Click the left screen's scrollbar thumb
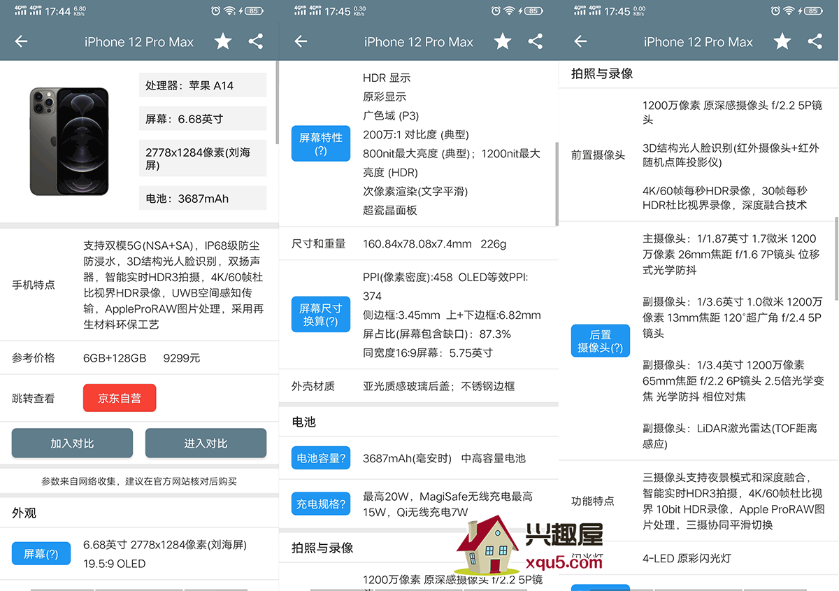The image size is (839, 591). [278, 101]
